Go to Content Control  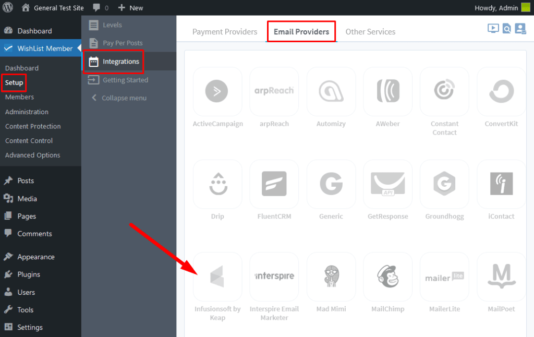[x=29, y=141]
